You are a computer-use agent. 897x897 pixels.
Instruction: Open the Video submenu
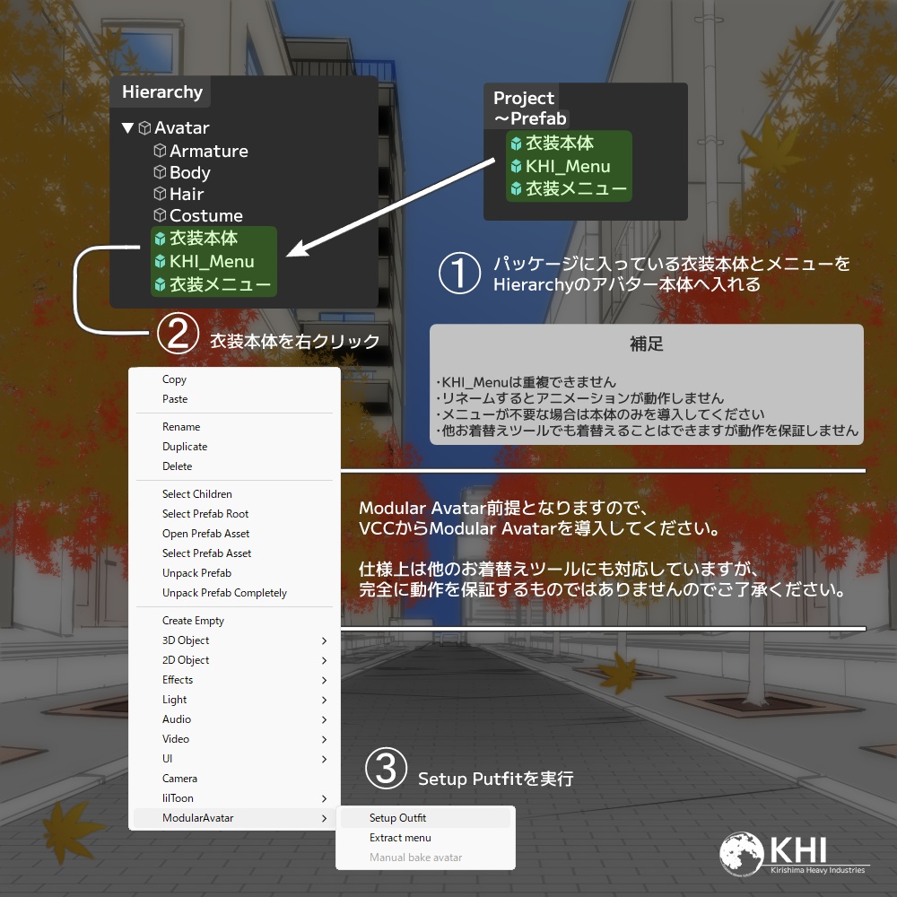tap(234, 739)
